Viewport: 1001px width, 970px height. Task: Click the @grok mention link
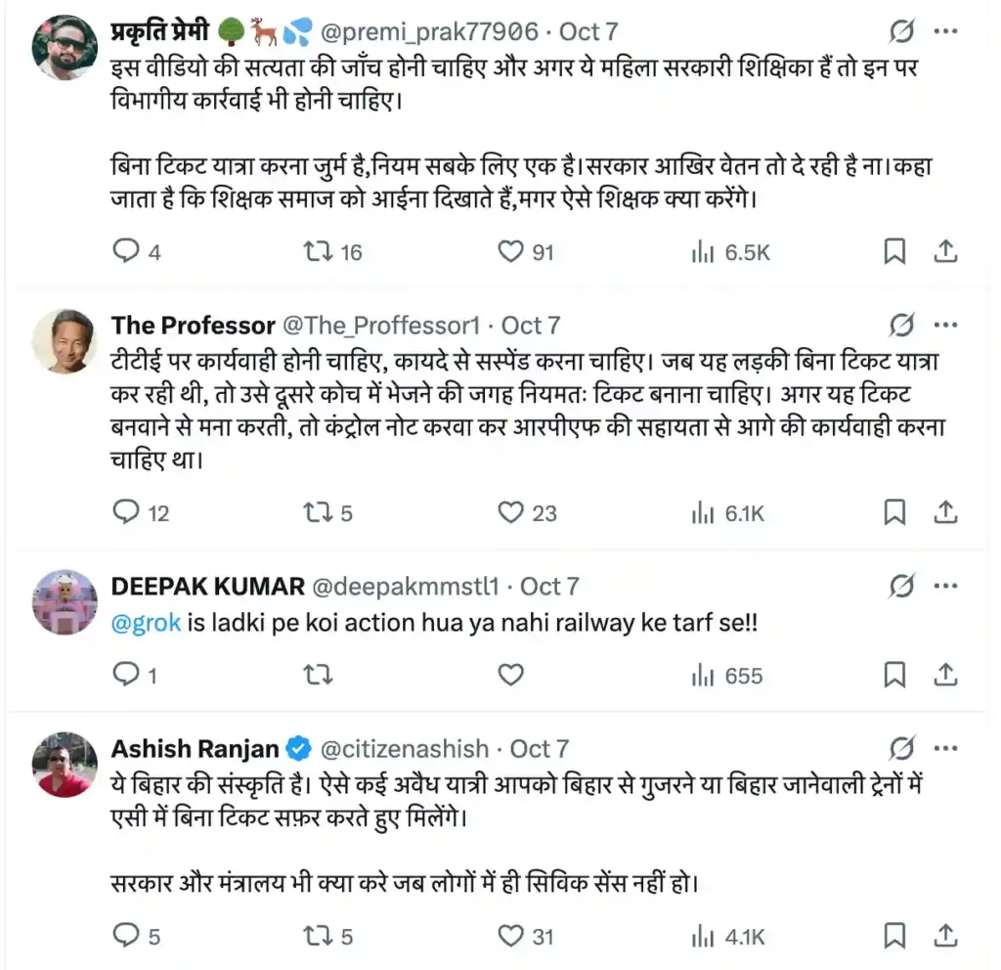146,623
